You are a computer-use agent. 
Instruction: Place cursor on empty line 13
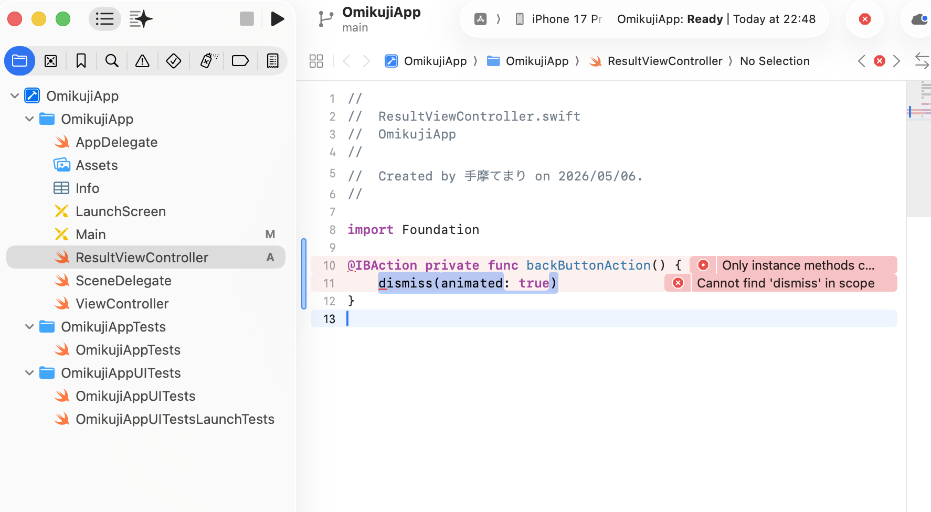tap(604, 318)
